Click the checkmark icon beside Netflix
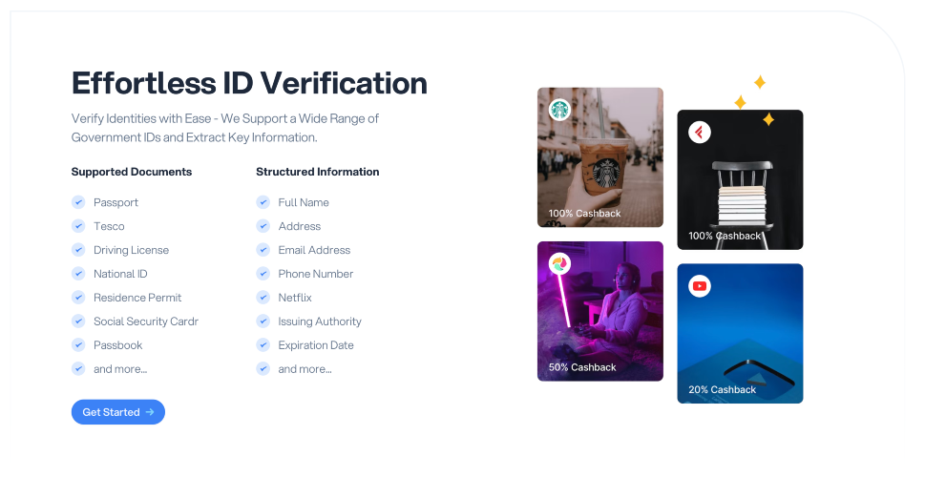The width and height of the screenshot is (925, 477). (x=263, y=297)
